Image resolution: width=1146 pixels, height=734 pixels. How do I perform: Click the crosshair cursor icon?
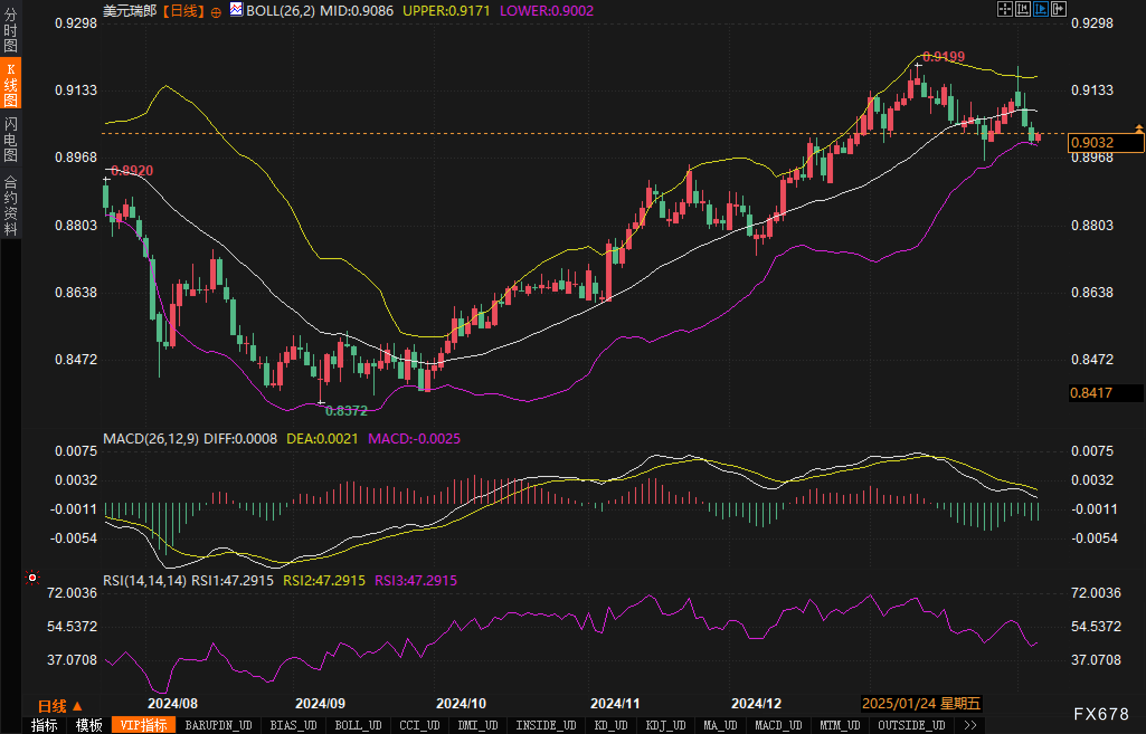click(x=1005, y=9)
